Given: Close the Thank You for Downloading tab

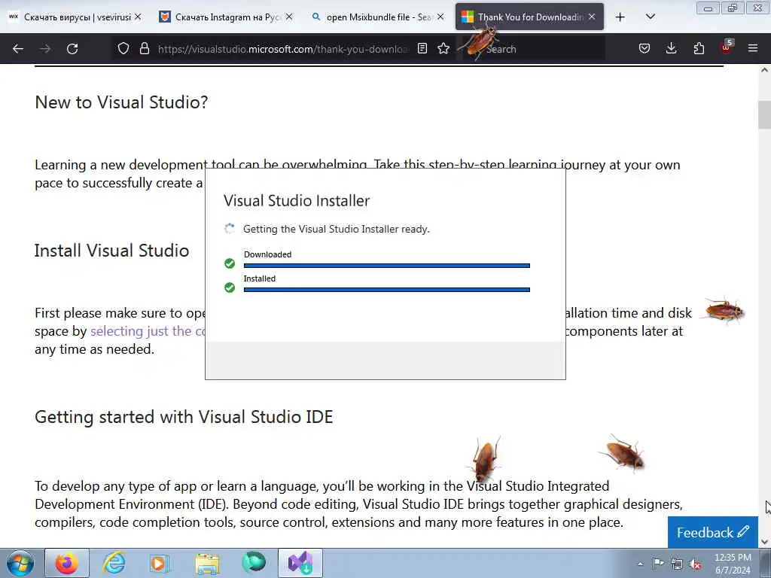Looking at the screenshot, I should point(592,17).
